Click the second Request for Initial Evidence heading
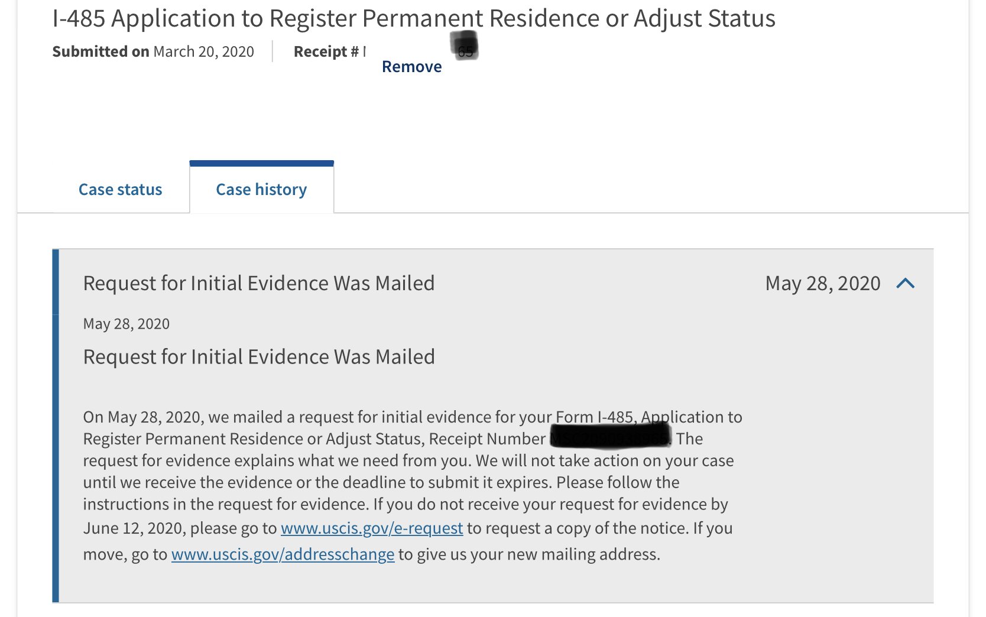This screenshot has width=986, height=617. click(x=259, y=357)
